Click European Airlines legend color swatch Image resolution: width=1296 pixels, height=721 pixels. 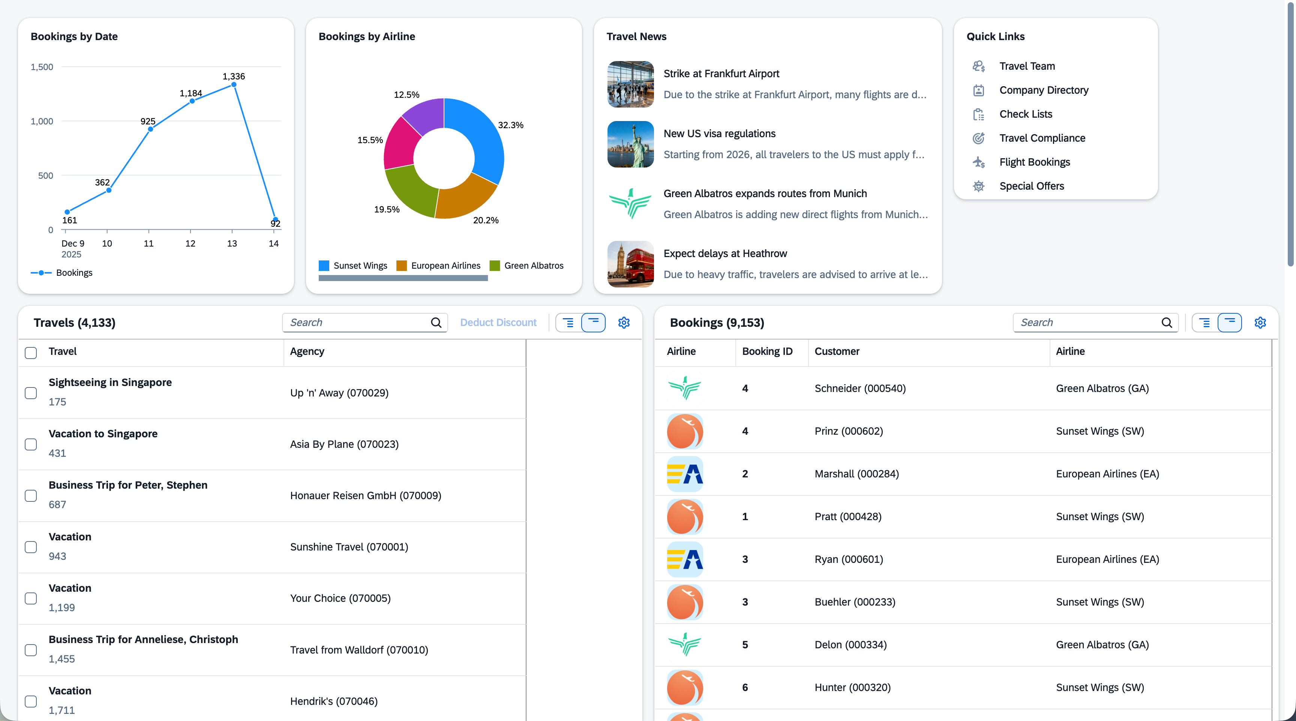tap(402, 265)
